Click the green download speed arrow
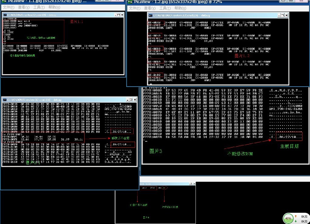Image resolution: width=310 pixels, height=224 pixels. 296,221
